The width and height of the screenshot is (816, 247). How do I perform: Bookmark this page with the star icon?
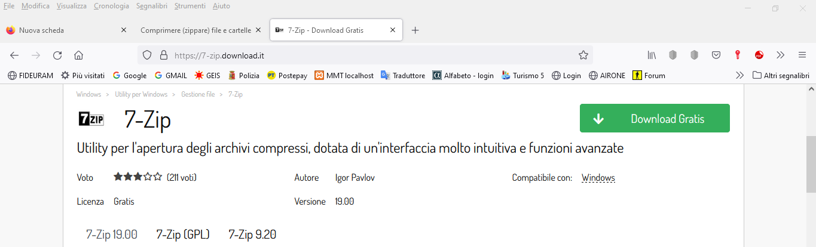583,55
